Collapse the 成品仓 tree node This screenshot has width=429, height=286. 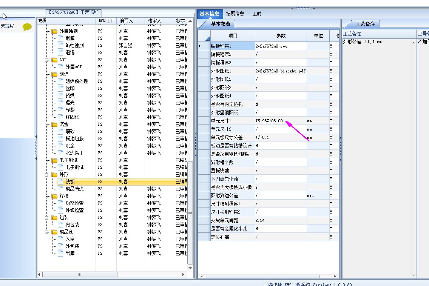47,232
